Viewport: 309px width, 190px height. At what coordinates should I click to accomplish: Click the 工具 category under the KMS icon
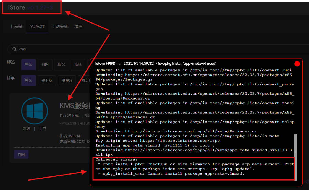43,129
